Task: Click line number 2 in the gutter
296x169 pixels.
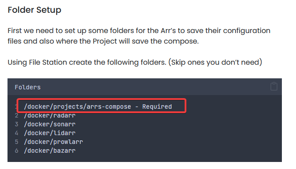Action: click(x=17, y=115)
